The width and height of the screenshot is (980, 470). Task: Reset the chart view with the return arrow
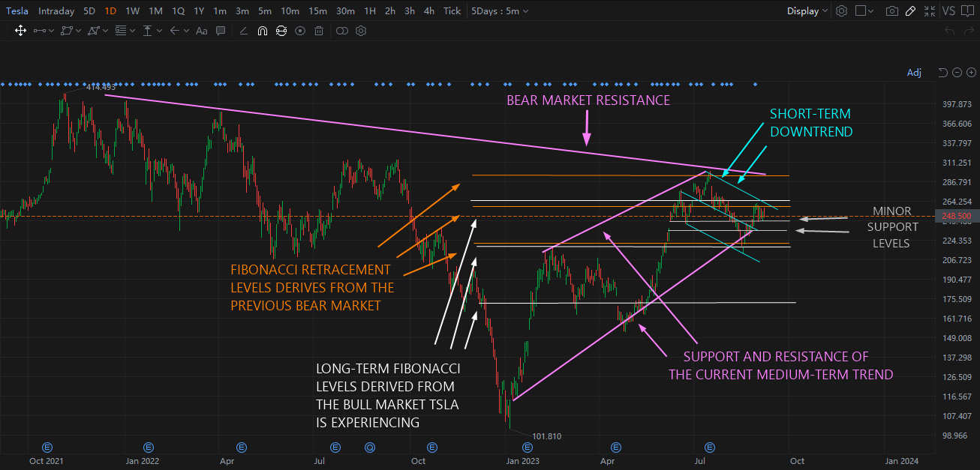[943, 72]
